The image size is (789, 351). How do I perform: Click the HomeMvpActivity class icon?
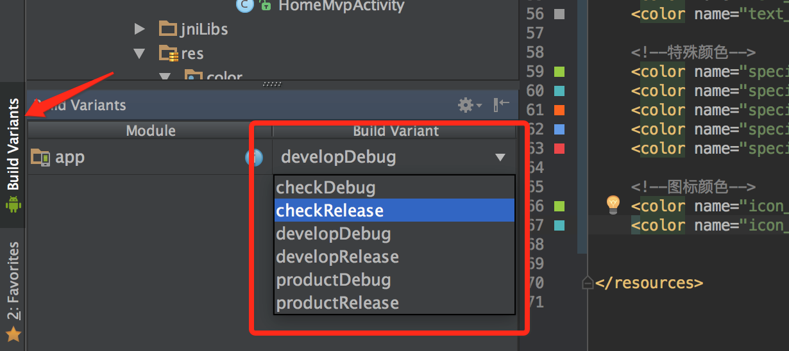[244, 6]
